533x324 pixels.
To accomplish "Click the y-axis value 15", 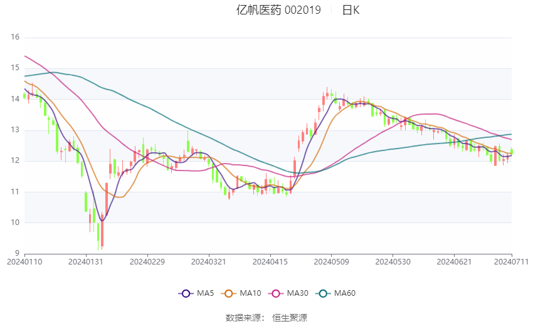I will tap(15, 68).
